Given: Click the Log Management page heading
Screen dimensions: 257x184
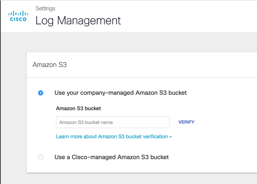Looking at the screenshot, I should coord(78,21).
